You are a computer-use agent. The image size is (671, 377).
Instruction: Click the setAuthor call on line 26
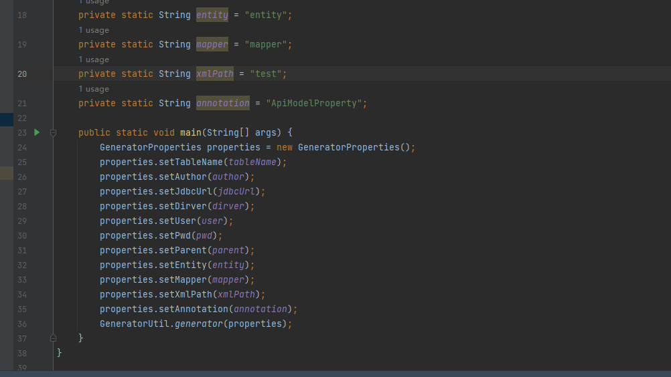183,176
